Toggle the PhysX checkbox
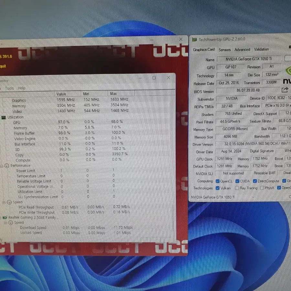The width and height of the screenshot is (291, 291). coord(262,188)
